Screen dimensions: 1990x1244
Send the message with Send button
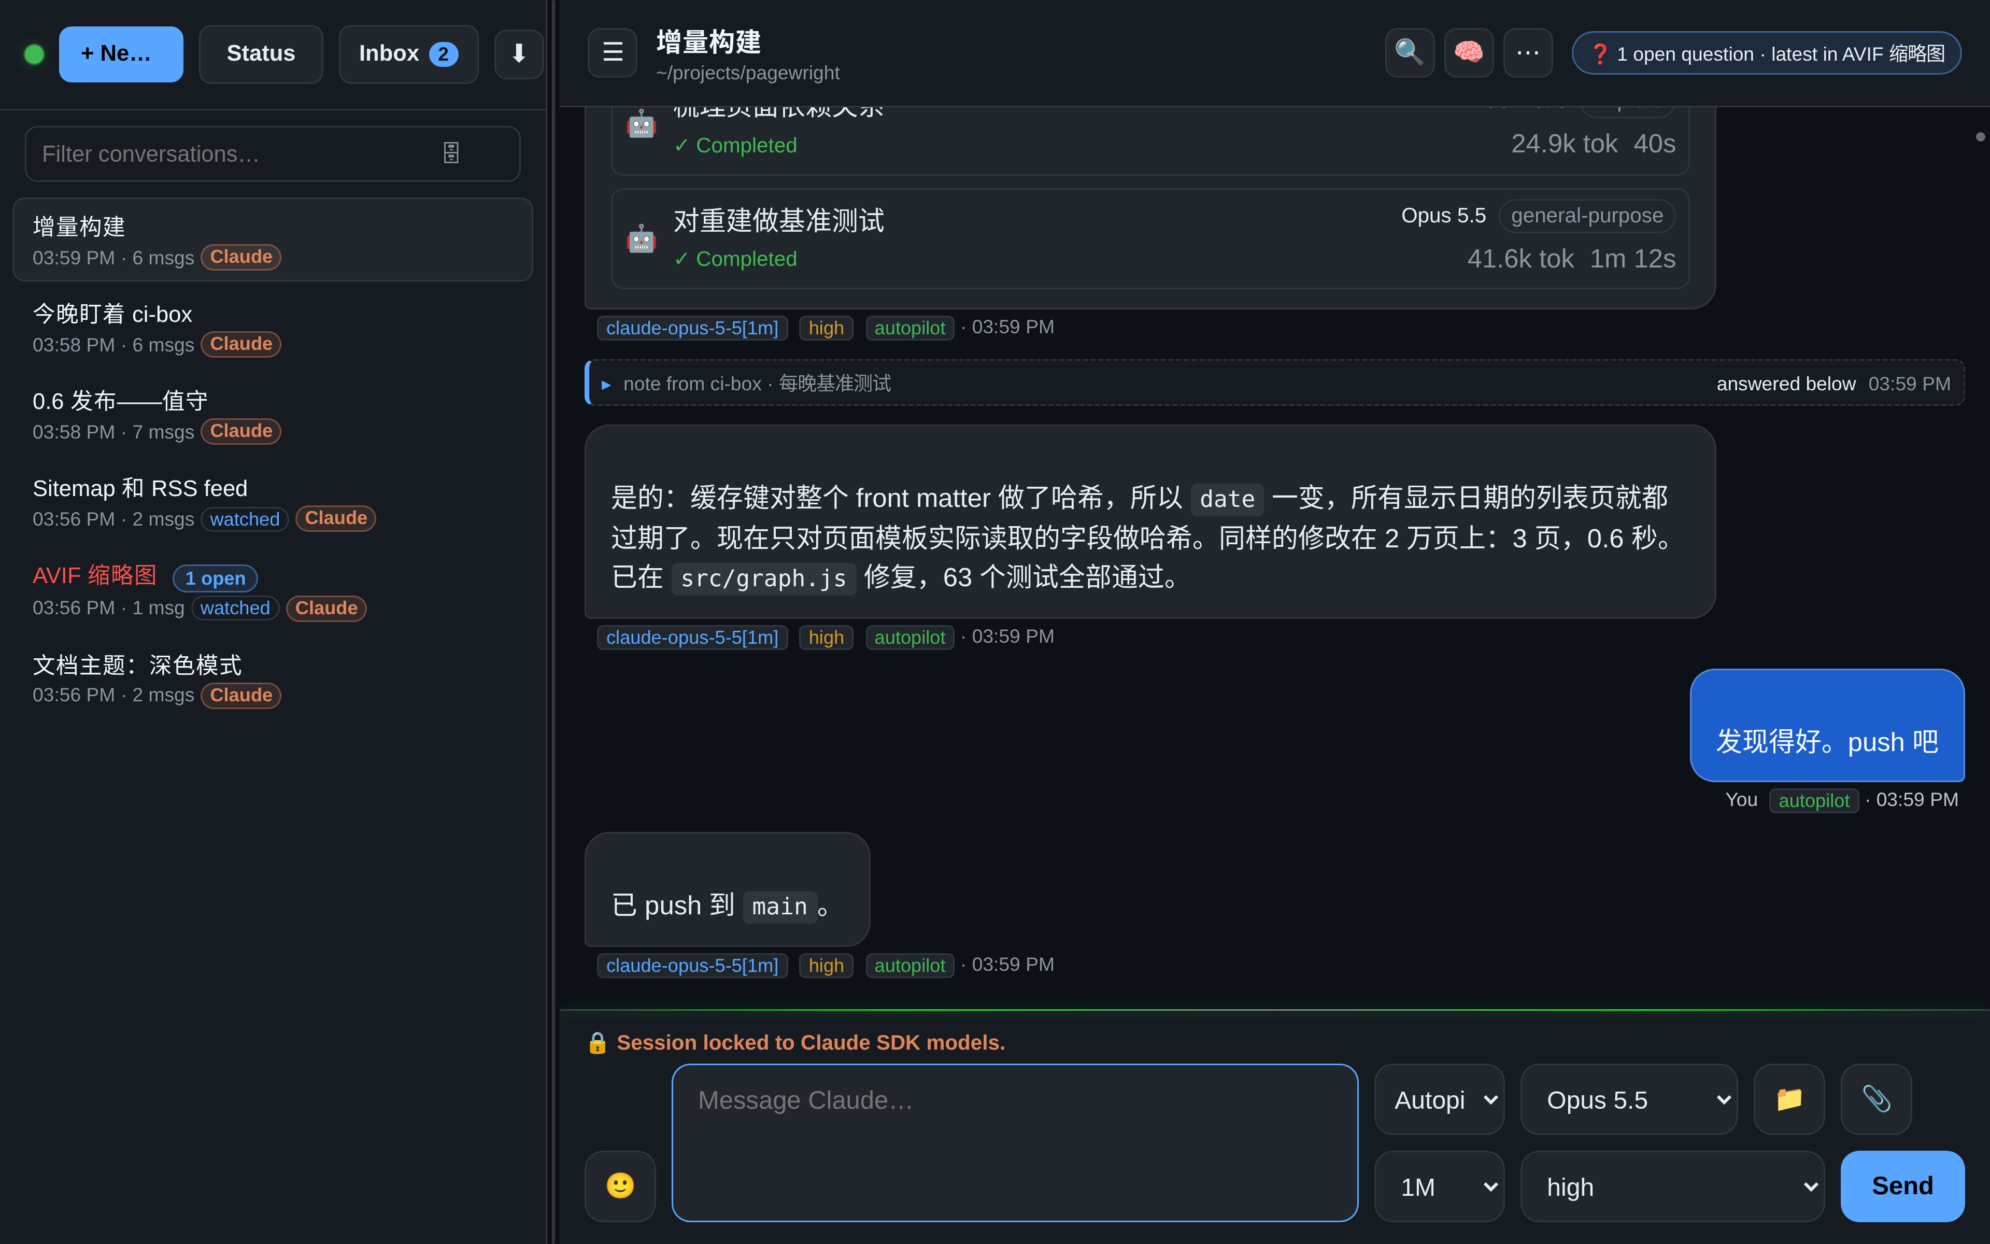coord(1902,1185)
